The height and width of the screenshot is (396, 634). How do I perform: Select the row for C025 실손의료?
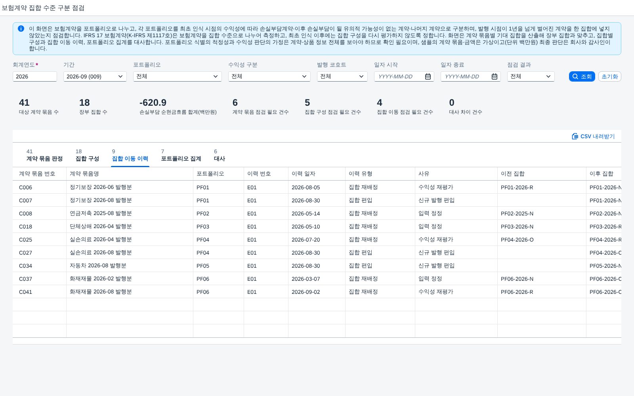pyautogui.click(x=317, y=240)
